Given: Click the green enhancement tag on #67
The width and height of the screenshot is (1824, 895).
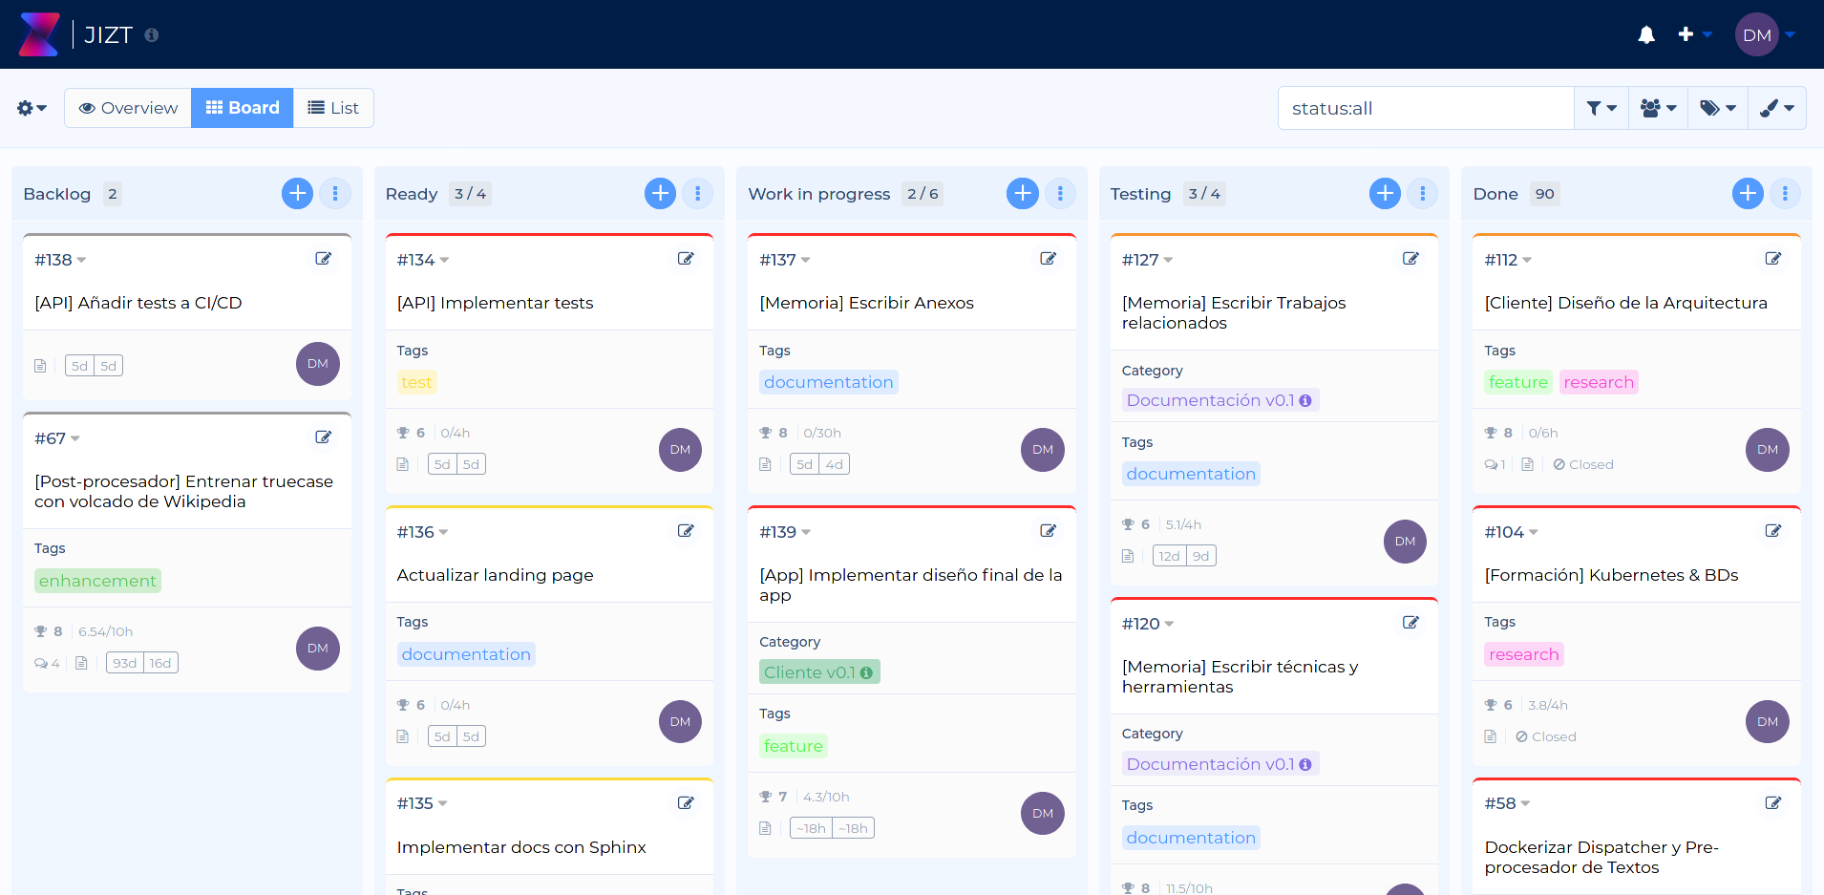Looking at the screenshot, I should [97, 581].
